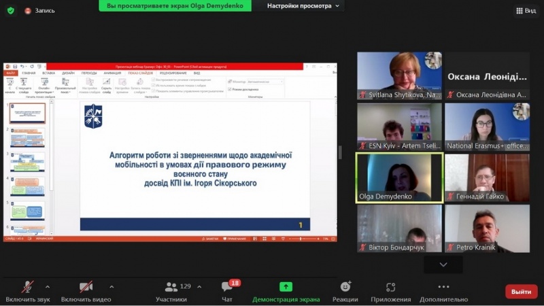The image size is (544, 306).
Task: Change layout using the Вид button
Action: pos(526,10)
